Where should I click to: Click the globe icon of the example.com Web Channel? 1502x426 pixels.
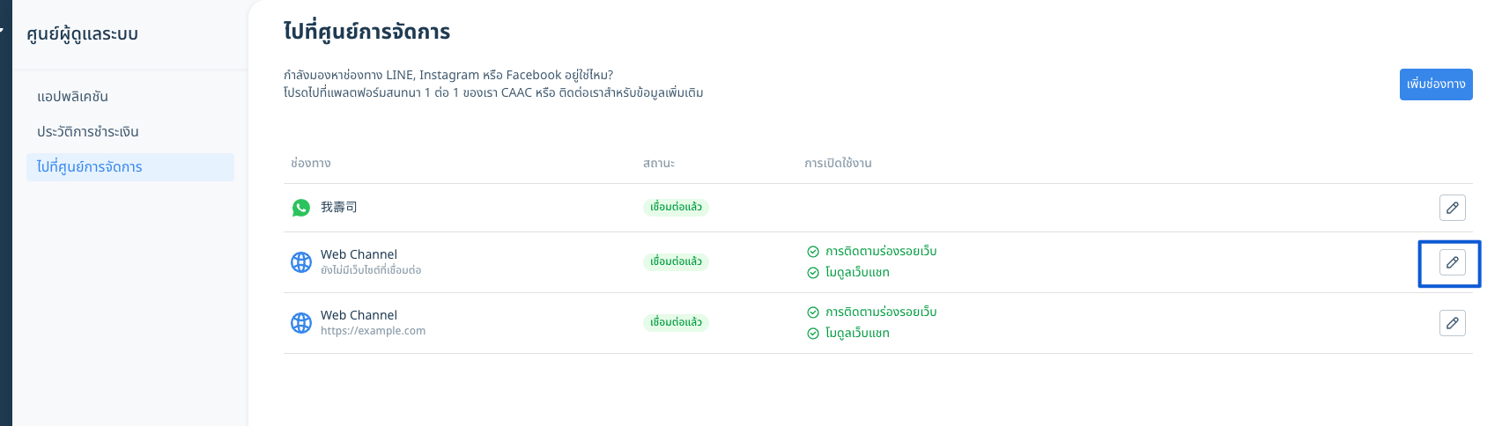coord(301,323)
